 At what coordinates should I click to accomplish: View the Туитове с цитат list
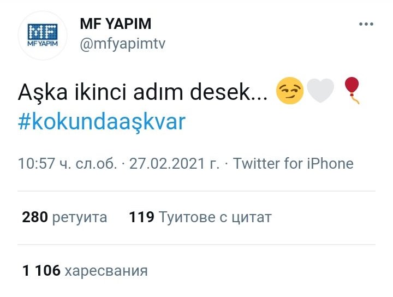coord(215,218)
